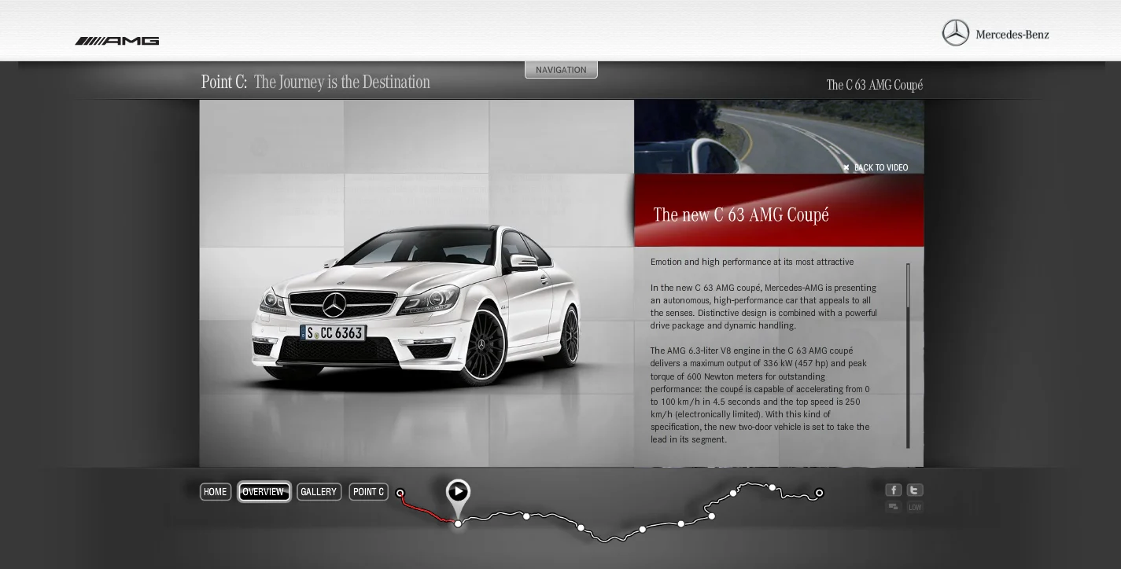Jump to the route end marker
This screenshot has width=1121, height=569.
click(x=819, y=493)
